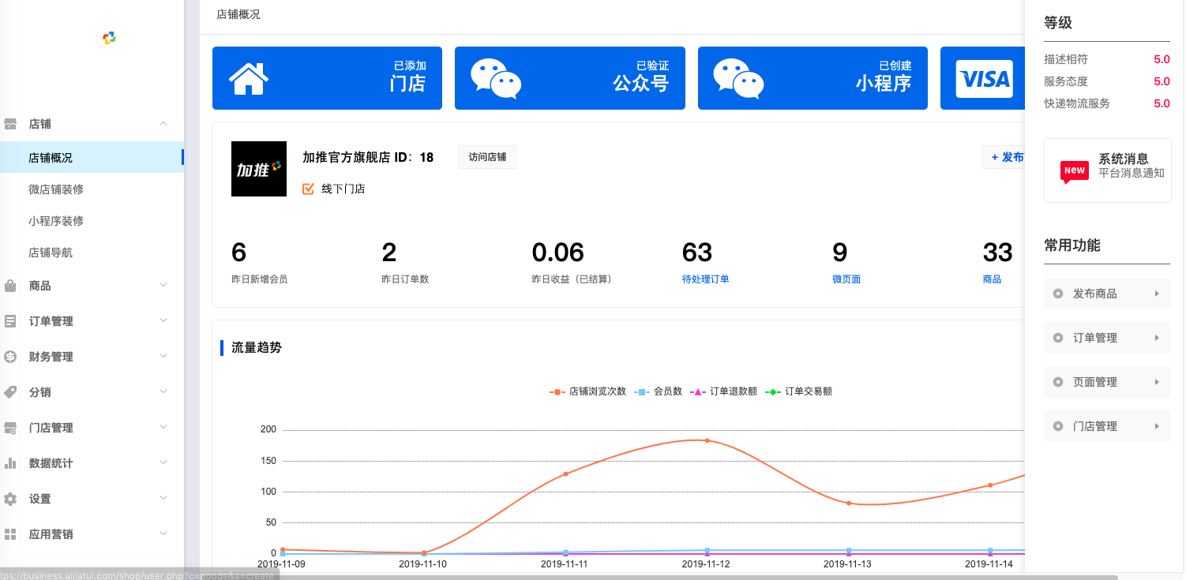This screenshot has width=1186, height=580.
Task: Click the tag icon beside 分销
Action: click(x=10, y=392)
